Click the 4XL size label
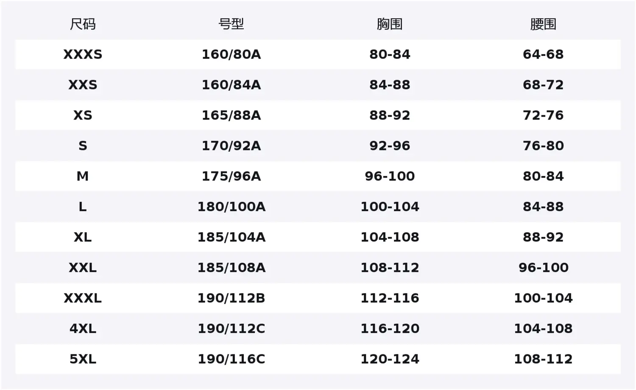Viewport: 636px width, 390px height. coord(83,329)
